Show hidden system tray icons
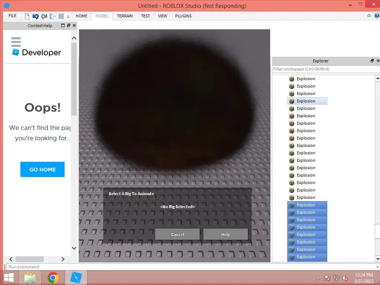Screen dimensions: 380x285 tap(318, 278)
